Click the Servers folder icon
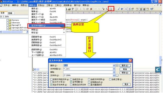The width and height of the screenshot is (163, 93). point(10,20)
